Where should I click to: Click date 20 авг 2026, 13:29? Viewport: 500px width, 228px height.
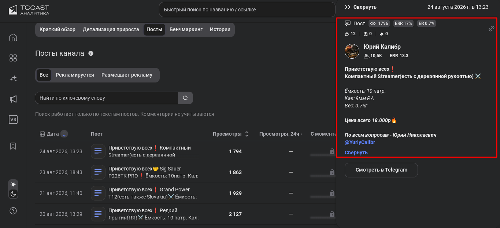point(61,214)
